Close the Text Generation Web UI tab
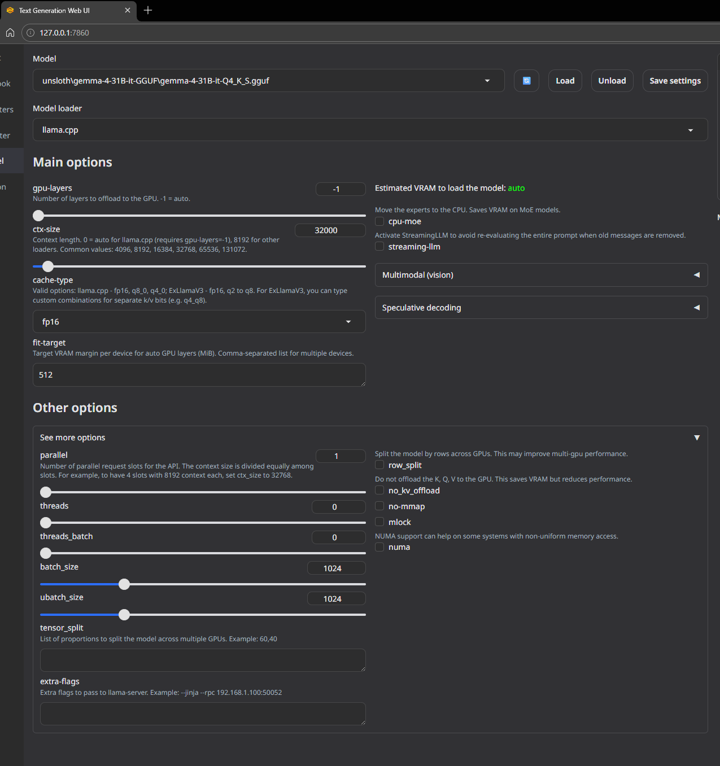 coord(128,10)
